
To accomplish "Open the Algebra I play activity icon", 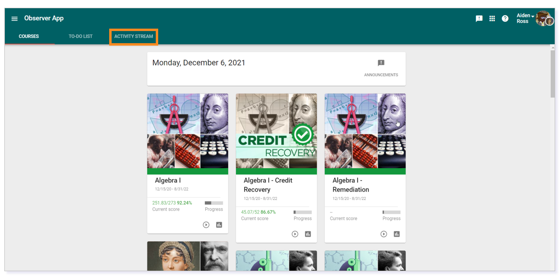I will click(206, 225).
